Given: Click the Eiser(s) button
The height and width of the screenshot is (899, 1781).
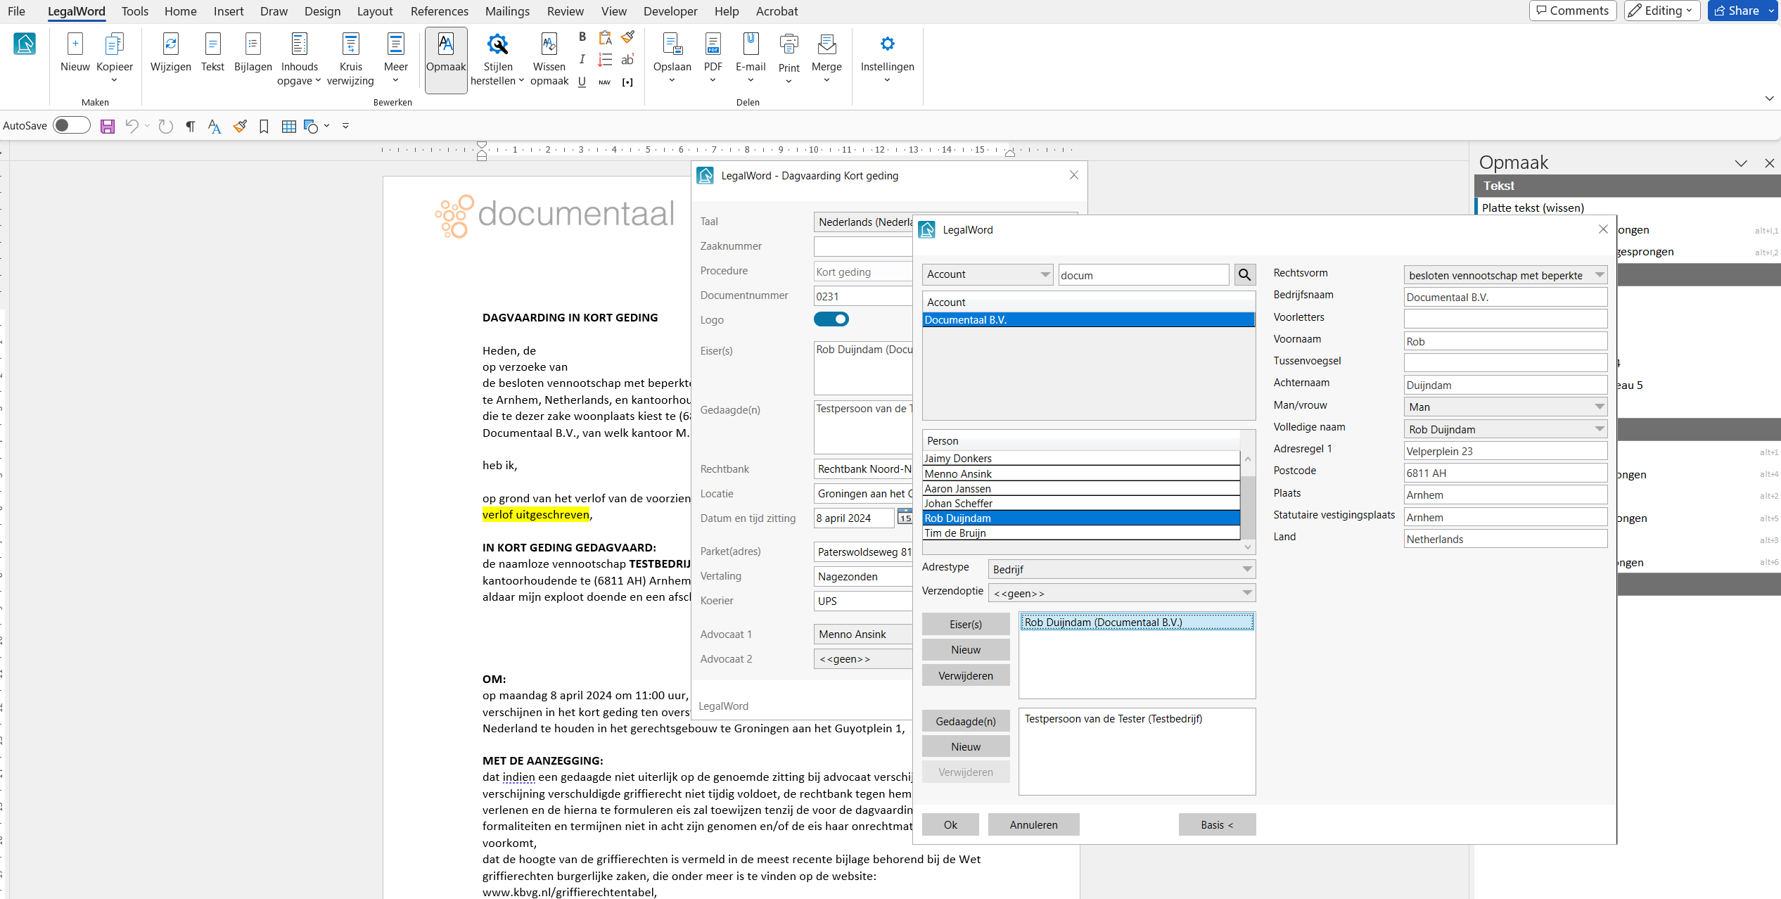Looking at the screenshot, I should click(966, 624).
